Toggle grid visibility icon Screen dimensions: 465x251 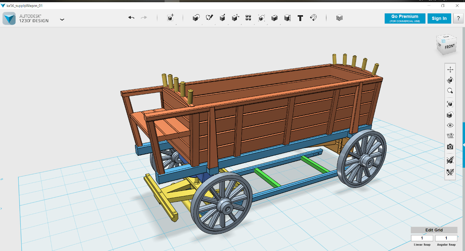450,136
